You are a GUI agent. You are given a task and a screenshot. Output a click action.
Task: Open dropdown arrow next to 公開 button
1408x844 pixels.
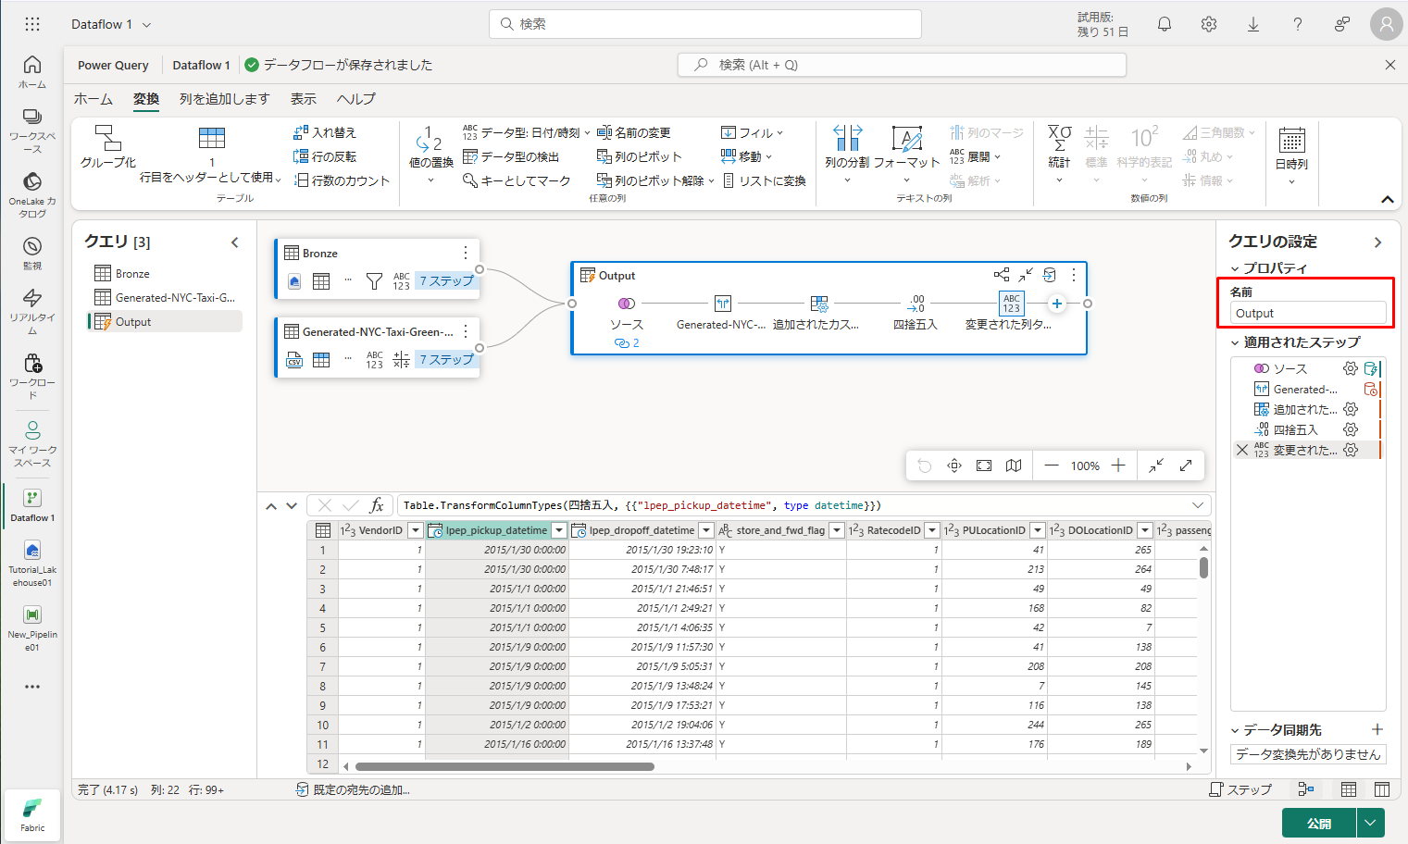coord(1370,823)
